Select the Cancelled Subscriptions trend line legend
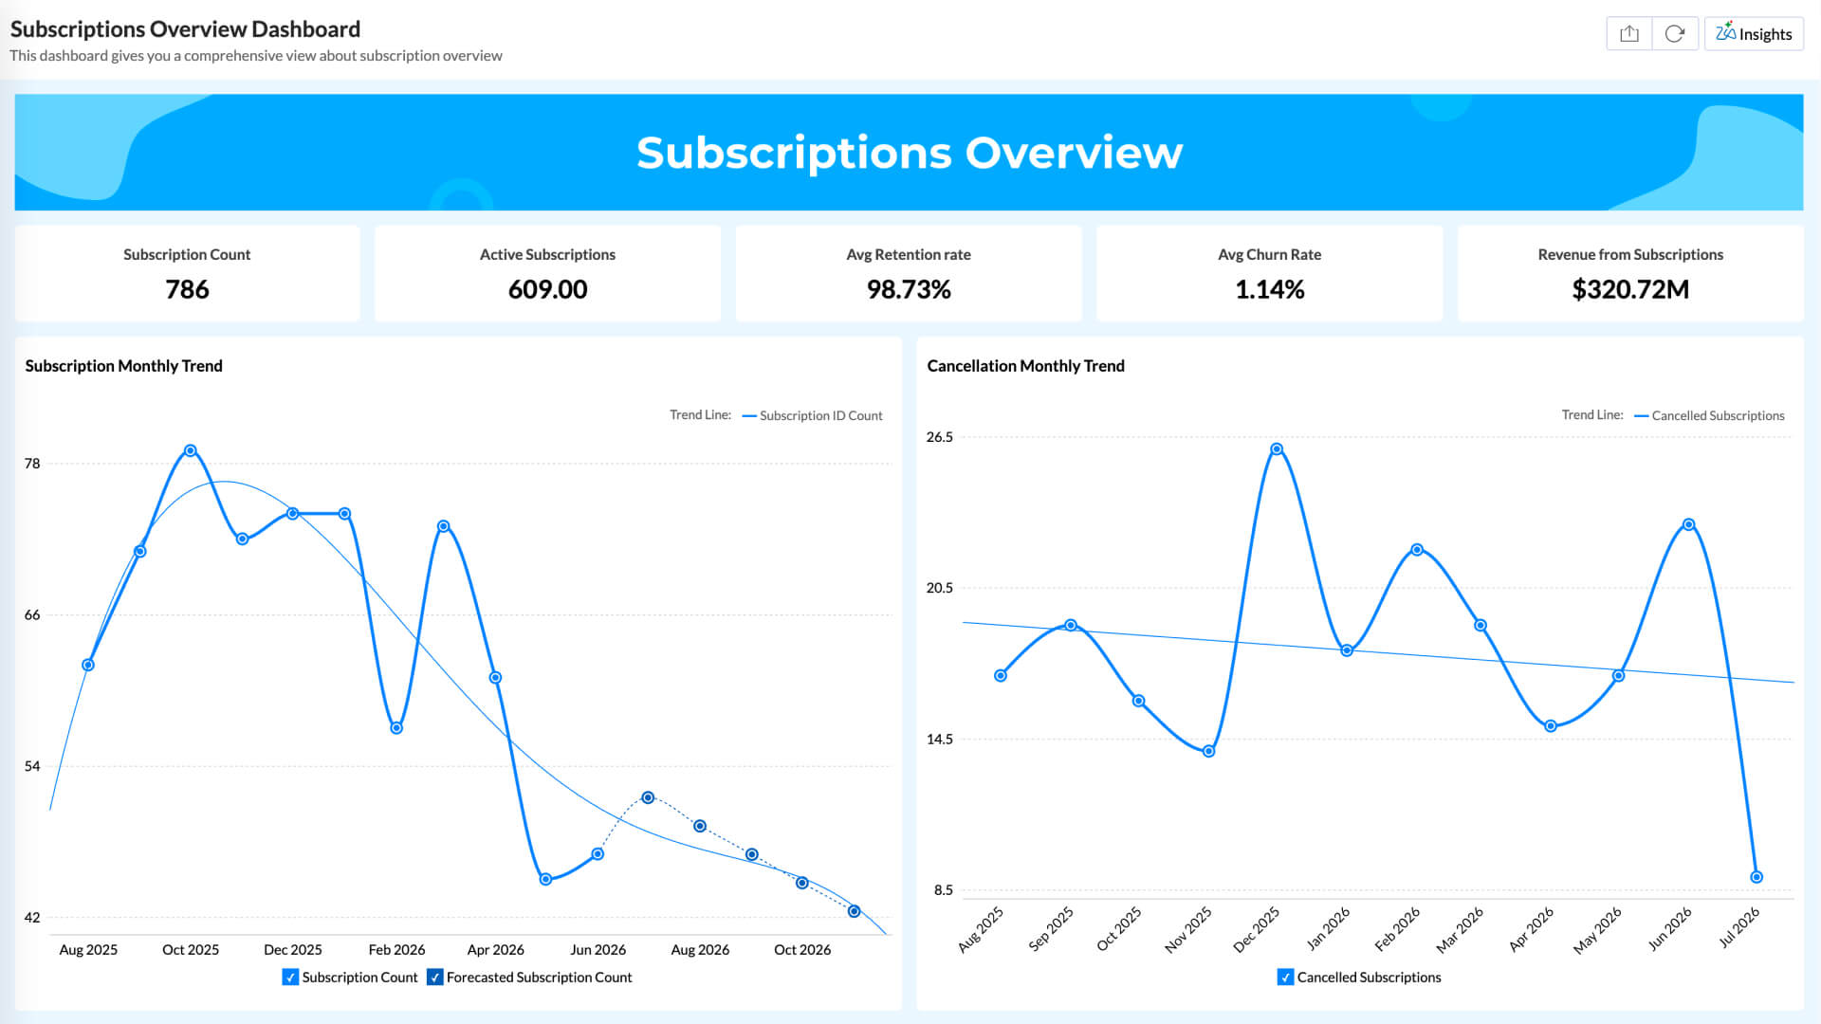This screenshot has width=1821, height=1024. point(1709,415)
